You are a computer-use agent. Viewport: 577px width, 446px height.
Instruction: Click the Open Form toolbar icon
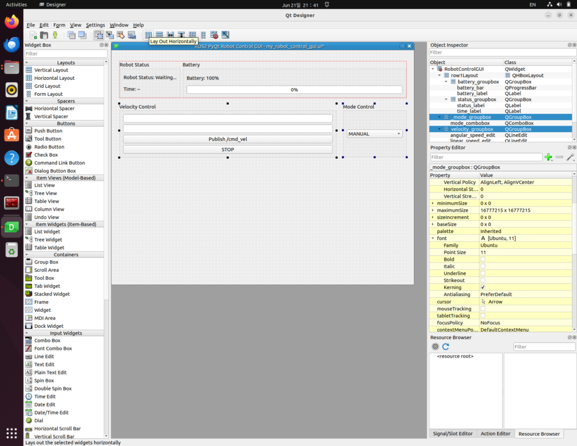[44, 35]
